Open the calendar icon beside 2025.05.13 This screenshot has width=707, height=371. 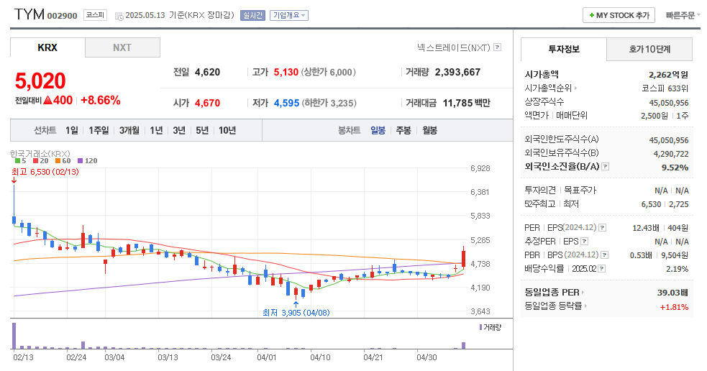tap(119, 17)
